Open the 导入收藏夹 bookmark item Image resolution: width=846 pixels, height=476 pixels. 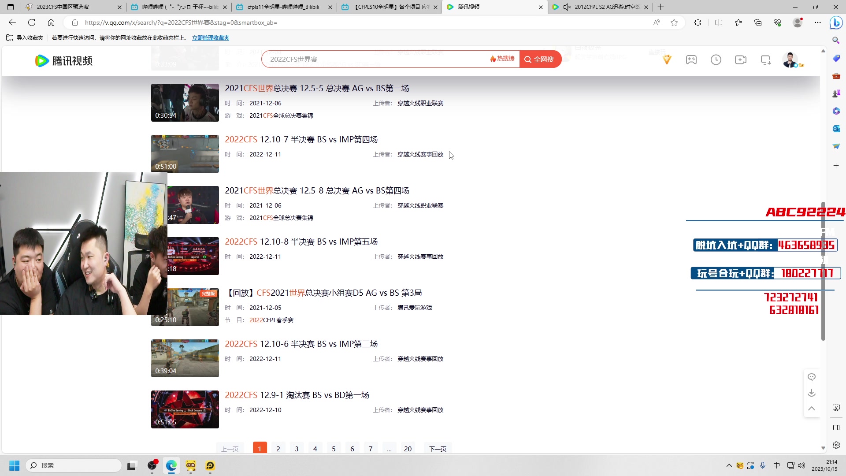(25, 38)
